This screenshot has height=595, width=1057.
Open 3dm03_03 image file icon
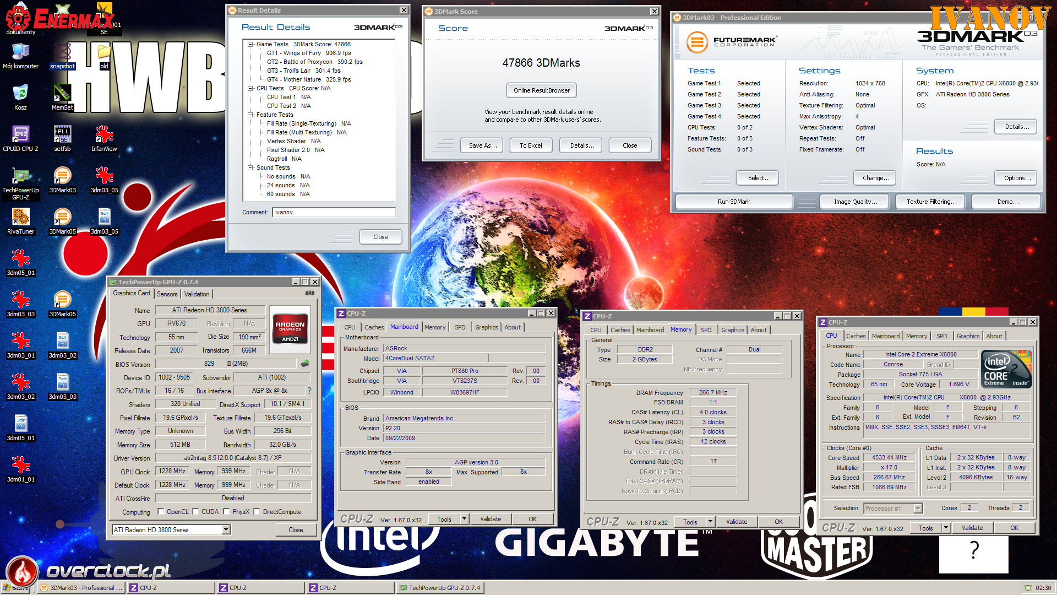(x=20, y=304)
